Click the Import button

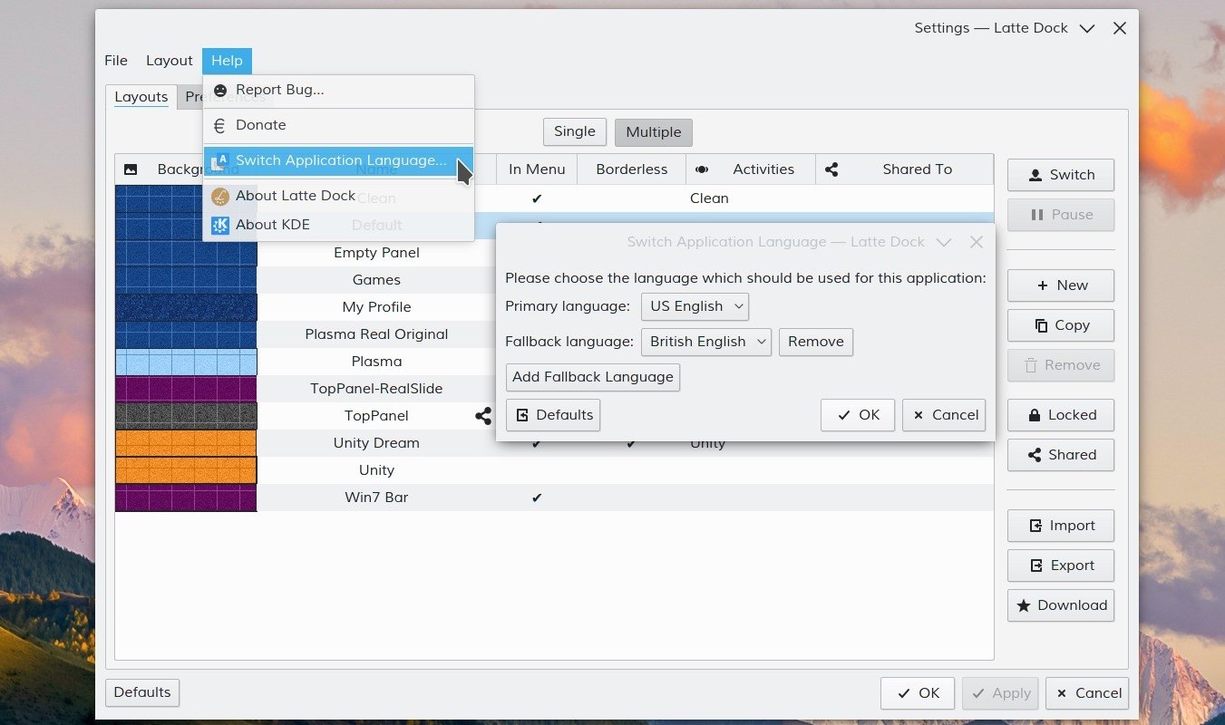[1061, 526]
